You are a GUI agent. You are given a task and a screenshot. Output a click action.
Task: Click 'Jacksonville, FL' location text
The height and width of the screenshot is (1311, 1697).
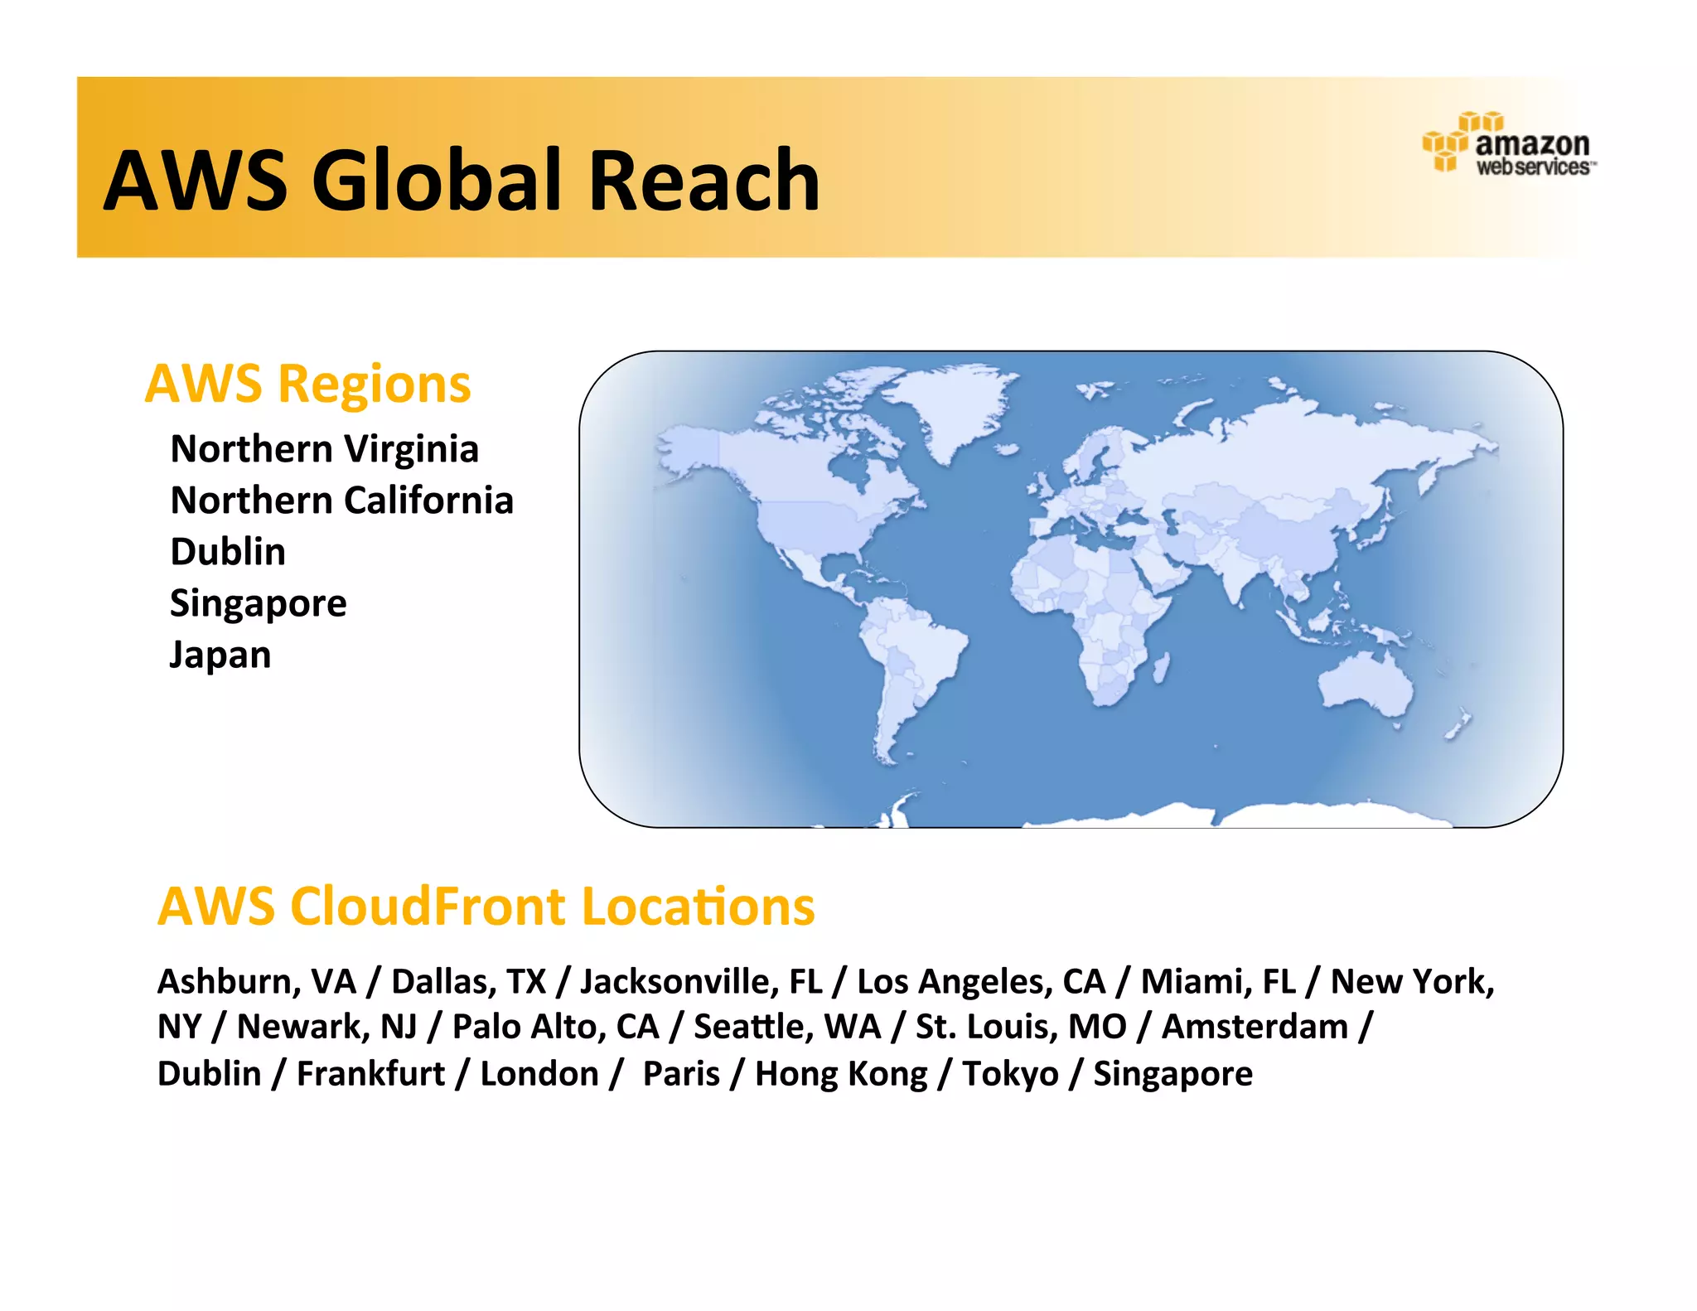point(701,981)
